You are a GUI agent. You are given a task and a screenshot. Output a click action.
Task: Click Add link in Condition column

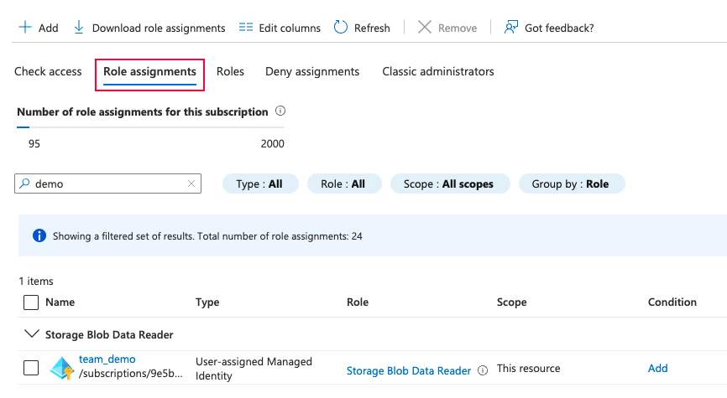tap(658, 369)
